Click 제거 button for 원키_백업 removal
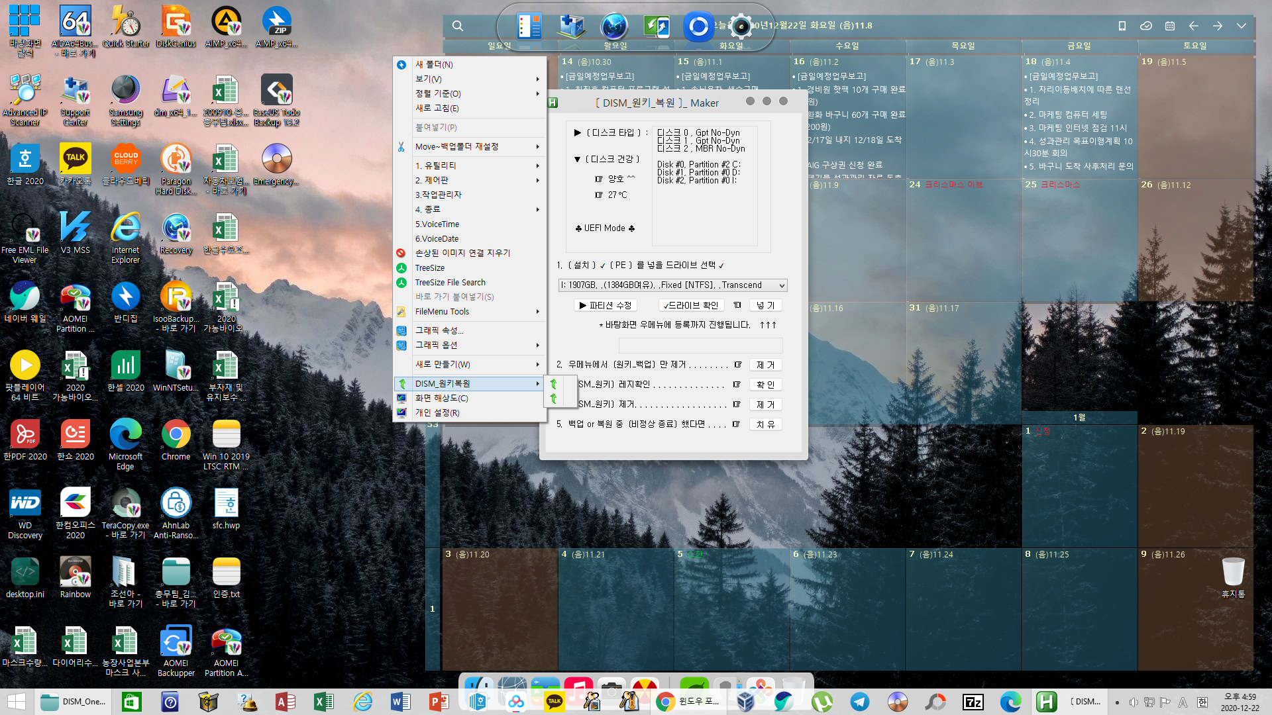The image size is (1272, 715). pos(765,365)
